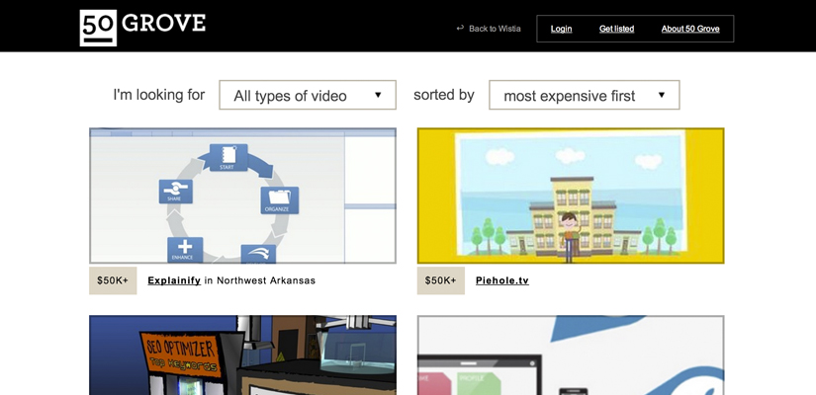Image resolution: width=816 pixels, height=395 pixels.
Task: Click the 'I'm looking for' label
Action: tap(158, 95)
